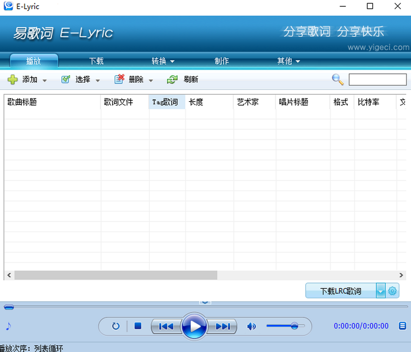This screenshot has width=411, height=352.
Task: Skip to the next track
Action: (x=223, y=326)
